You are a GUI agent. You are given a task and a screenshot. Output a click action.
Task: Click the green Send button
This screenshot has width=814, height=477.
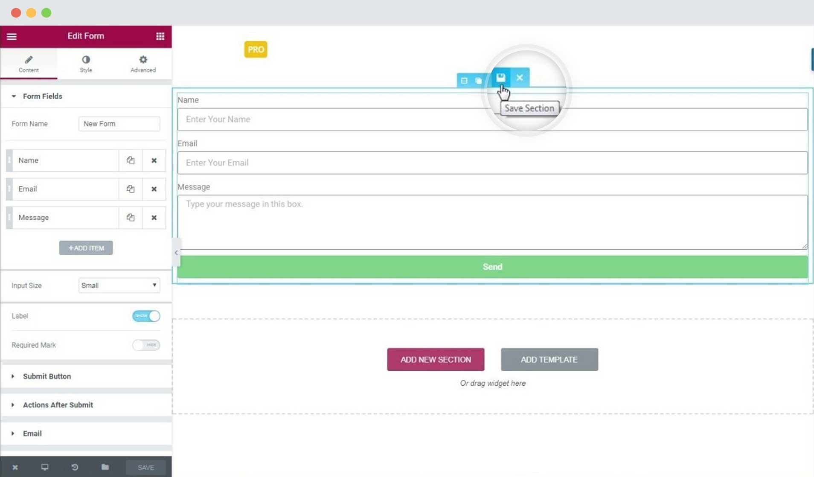(492, 267)
